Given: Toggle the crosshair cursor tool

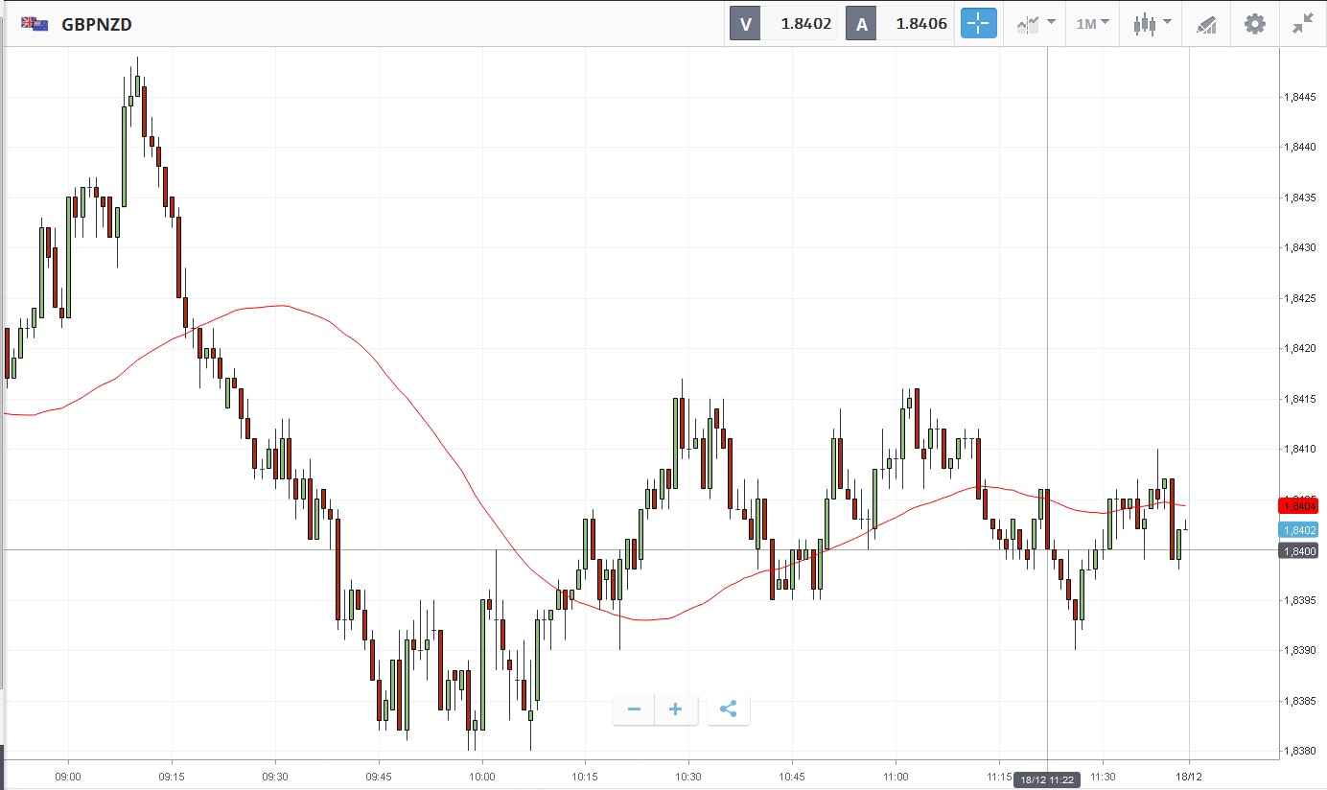Looking at the screenshot, I should click(x=979, y=24).
